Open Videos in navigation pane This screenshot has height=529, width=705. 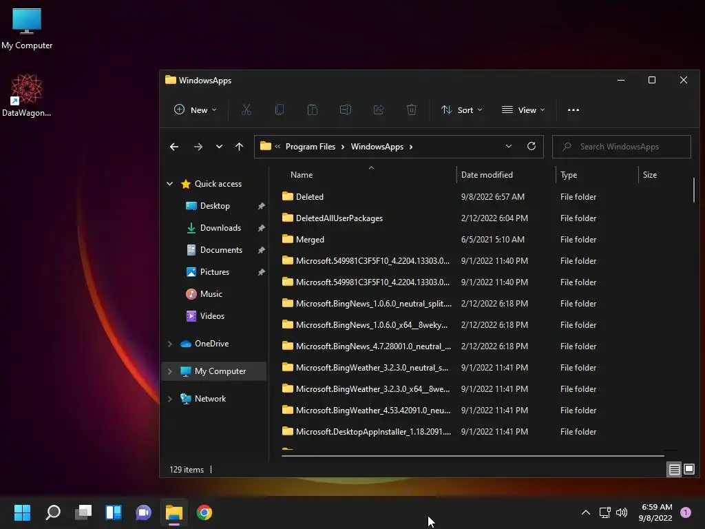(212, 315)
